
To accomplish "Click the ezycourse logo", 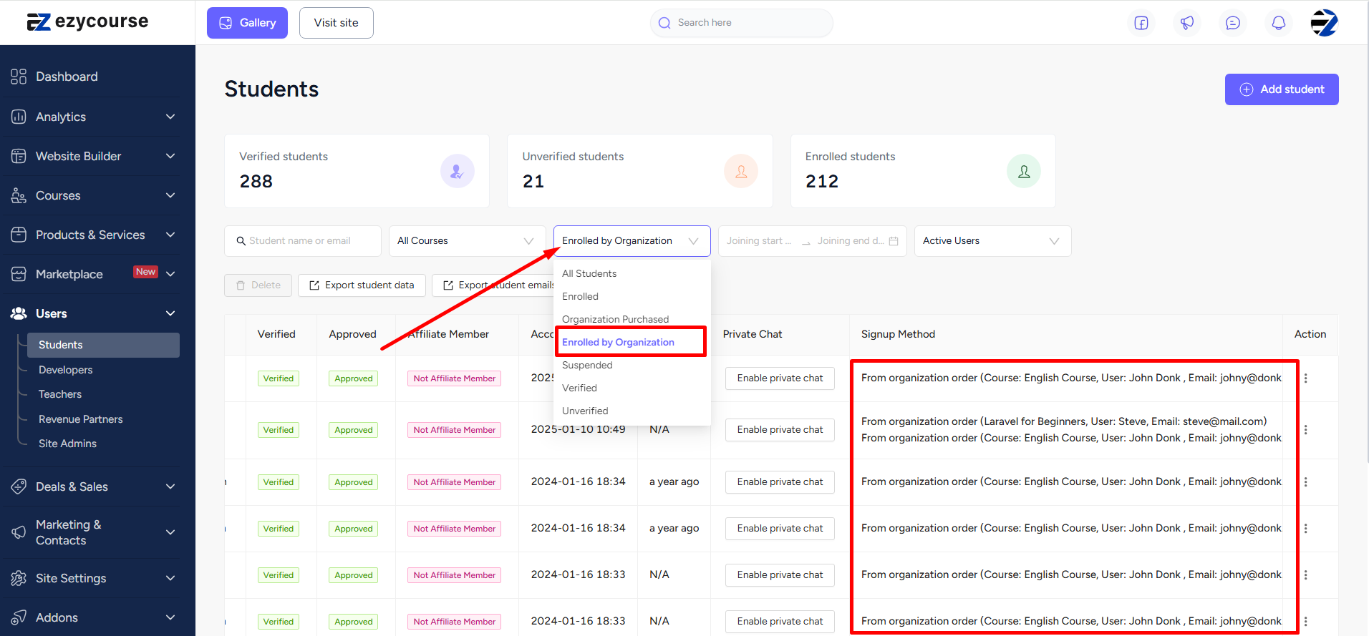I will [x=87, y=22].
